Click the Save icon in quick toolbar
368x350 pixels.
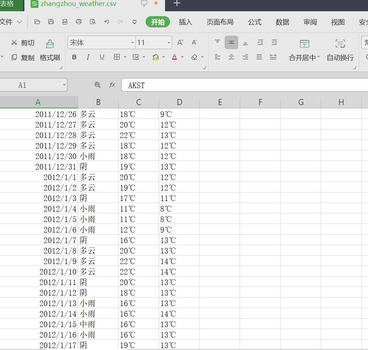click(x=51, y=22)
